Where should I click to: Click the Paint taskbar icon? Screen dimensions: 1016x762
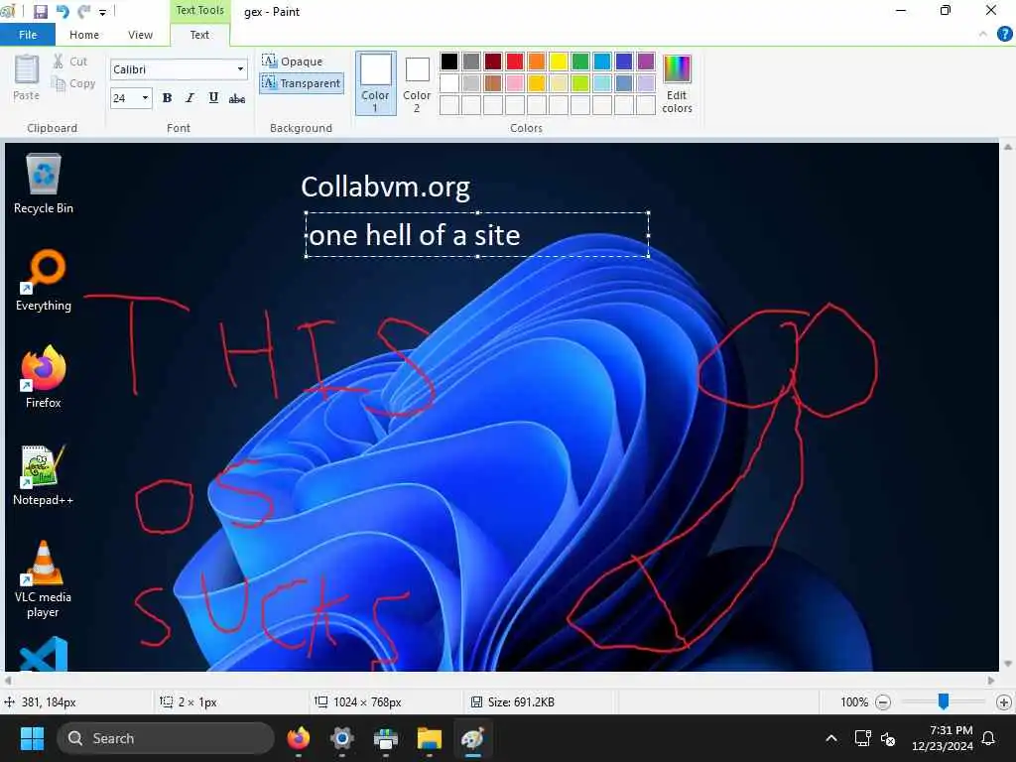pos(473,738)
